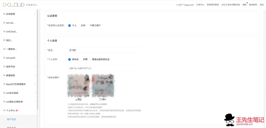Click the 请选择认证类型 label

(56, 26)
